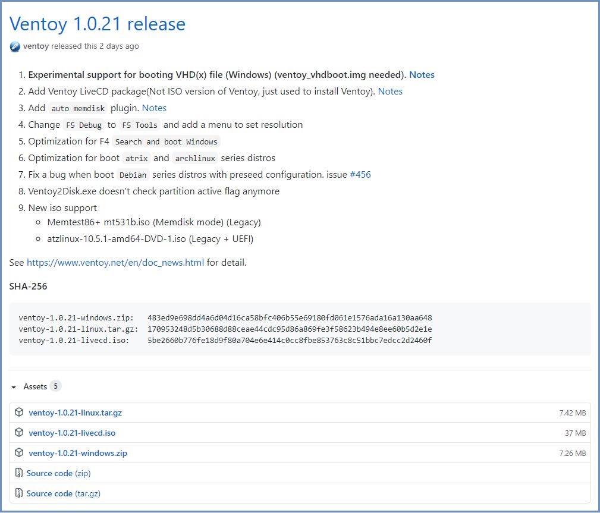Open Notes link for auto memdisk plugin
Image resolution: width=600 pixels, height=513 pixels.
pyautogui.click(x=154, y=108)
